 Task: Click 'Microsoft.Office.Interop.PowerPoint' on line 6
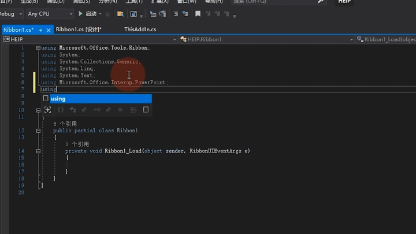tap(112, 82)
